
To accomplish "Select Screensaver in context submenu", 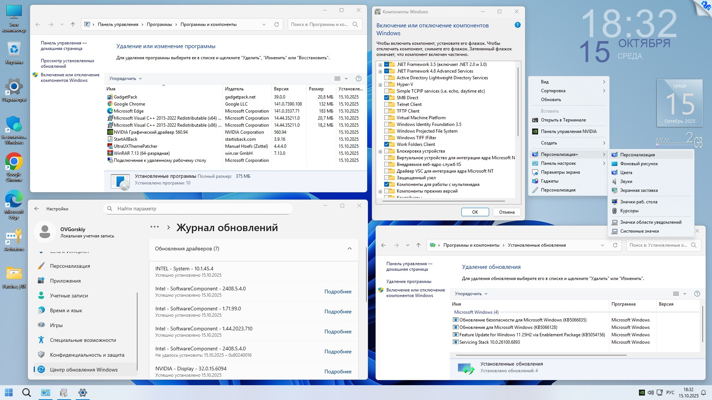I will [x=639, y=190].
